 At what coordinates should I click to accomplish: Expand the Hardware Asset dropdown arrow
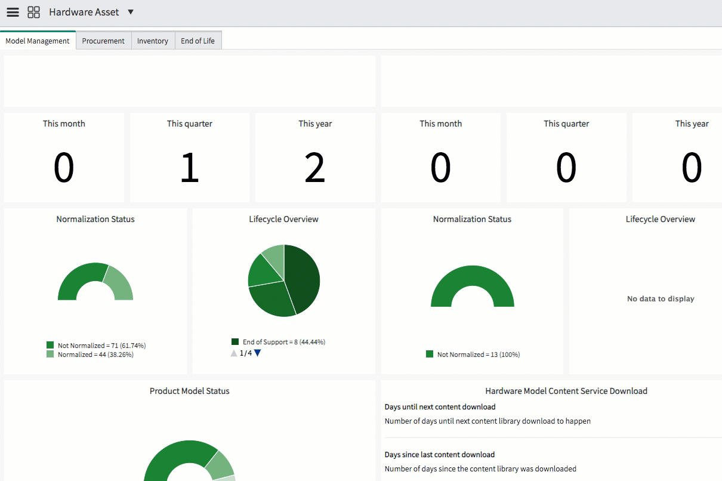tap(131, 12)
